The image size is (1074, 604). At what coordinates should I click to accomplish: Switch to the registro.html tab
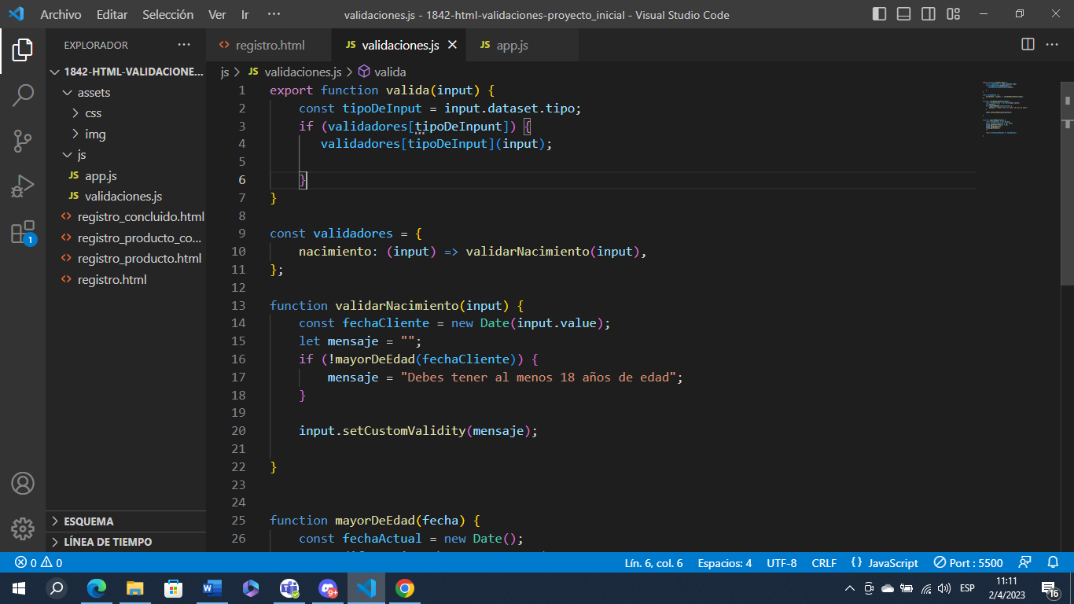point(269,45)
